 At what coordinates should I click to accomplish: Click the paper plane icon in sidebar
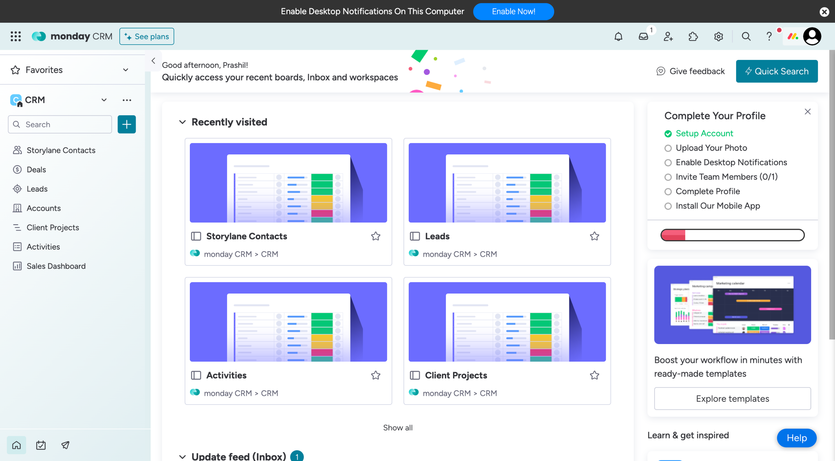click(65, 445)
